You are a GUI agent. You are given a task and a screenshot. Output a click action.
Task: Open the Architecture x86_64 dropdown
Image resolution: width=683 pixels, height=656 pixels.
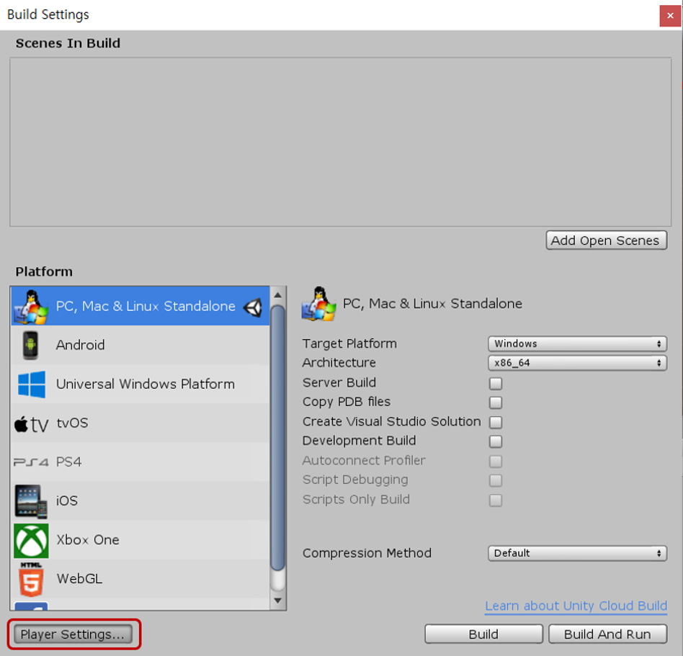pos(577,363)
